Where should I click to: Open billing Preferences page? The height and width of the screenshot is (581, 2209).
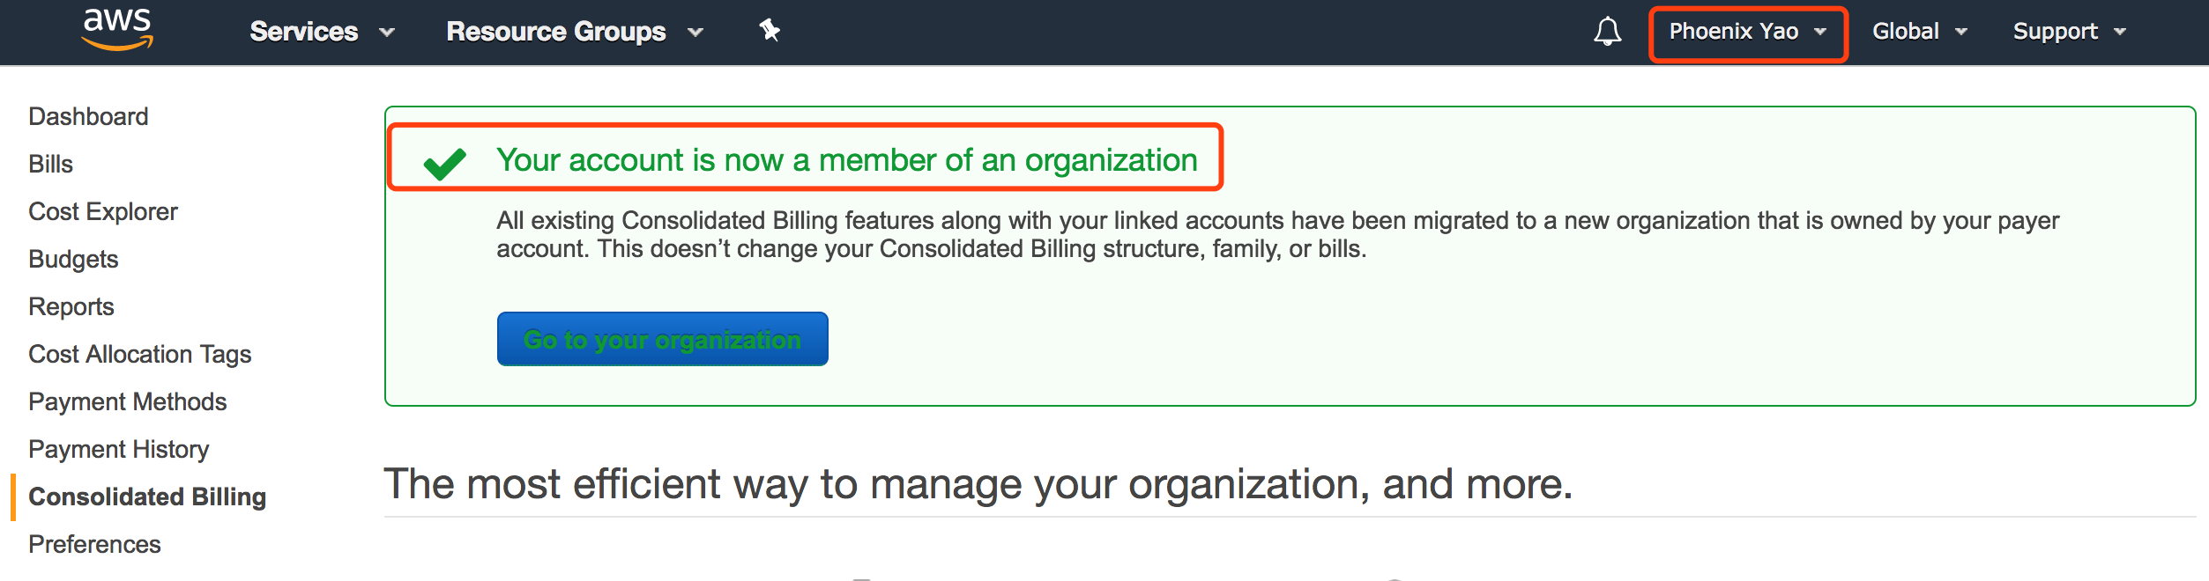pyautogui.click(x=94, y=544)
